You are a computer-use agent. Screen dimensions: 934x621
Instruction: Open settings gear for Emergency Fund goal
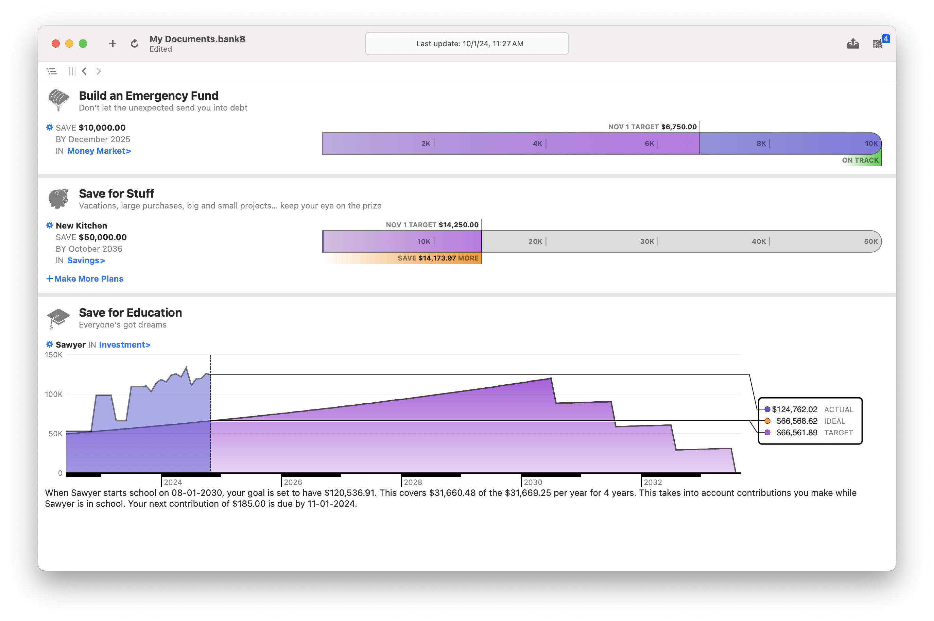[x=50, y=127]
